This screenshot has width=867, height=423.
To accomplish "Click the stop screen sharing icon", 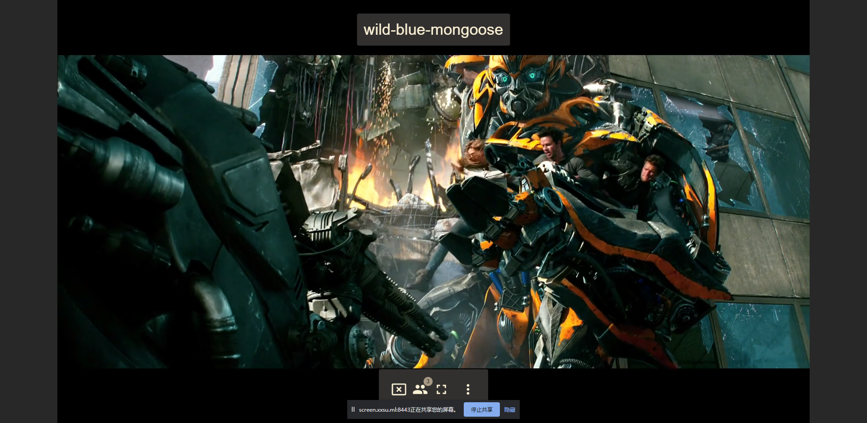I will pos(399,389).
